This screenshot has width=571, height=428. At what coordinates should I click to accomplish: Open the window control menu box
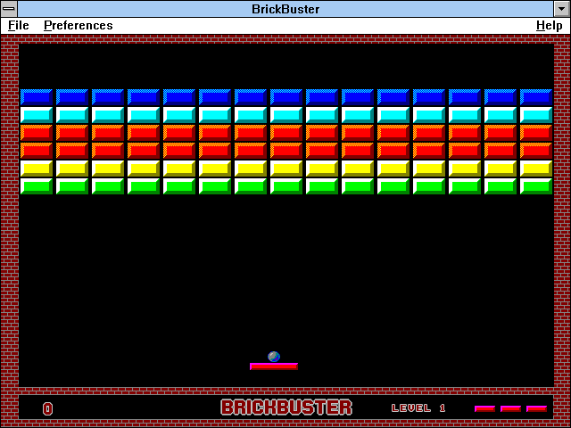[x=9, y=9]
